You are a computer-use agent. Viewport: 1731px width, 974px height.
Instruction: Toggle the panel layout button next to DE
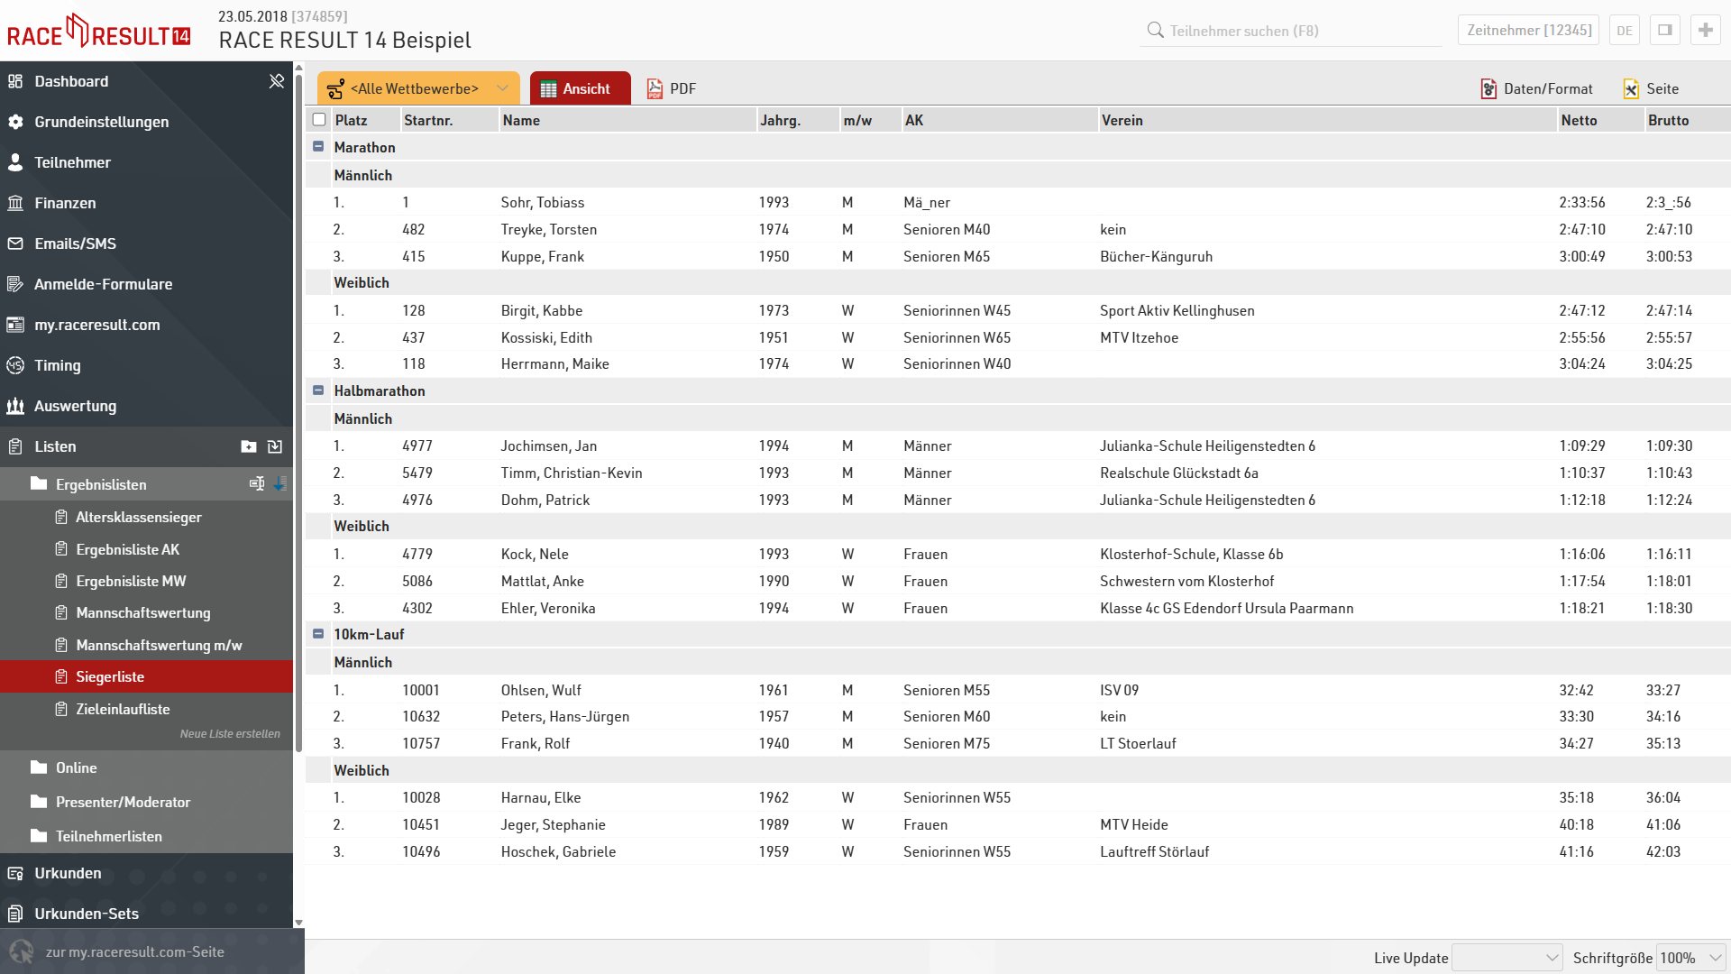pos(1665,30)
